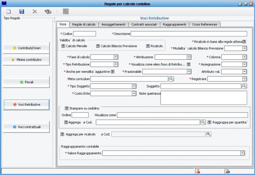This screenshot has width=255, height=175.
Task: Toggle the Raggruppa per quantita` checkbox
Action: click(209, 122)
